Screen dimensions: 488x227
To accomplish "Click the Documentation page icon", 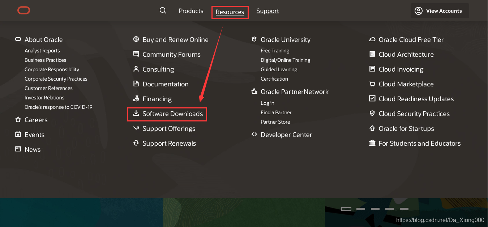I will coord(136,83).
